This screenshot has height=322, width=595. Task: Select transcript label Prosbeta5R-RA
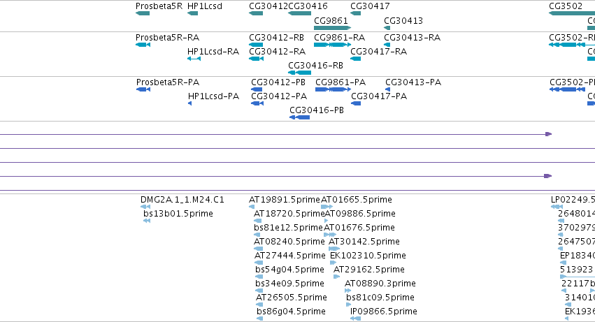167,38
